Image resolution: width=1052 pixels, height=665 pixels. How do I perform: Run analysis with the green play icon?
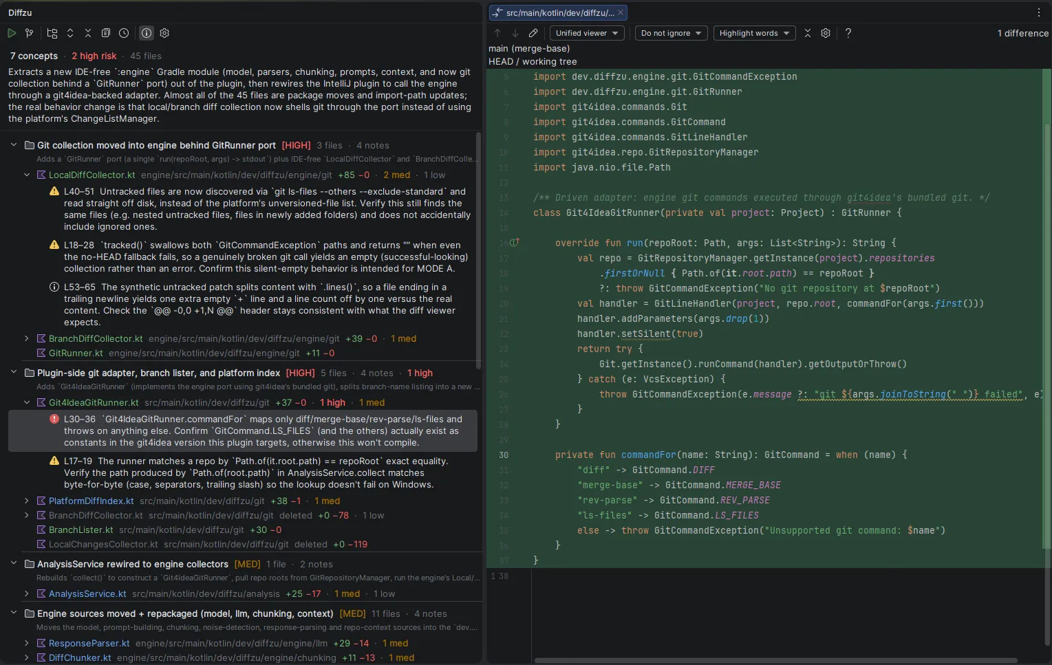pyautogui.click(x=12, y=33)
